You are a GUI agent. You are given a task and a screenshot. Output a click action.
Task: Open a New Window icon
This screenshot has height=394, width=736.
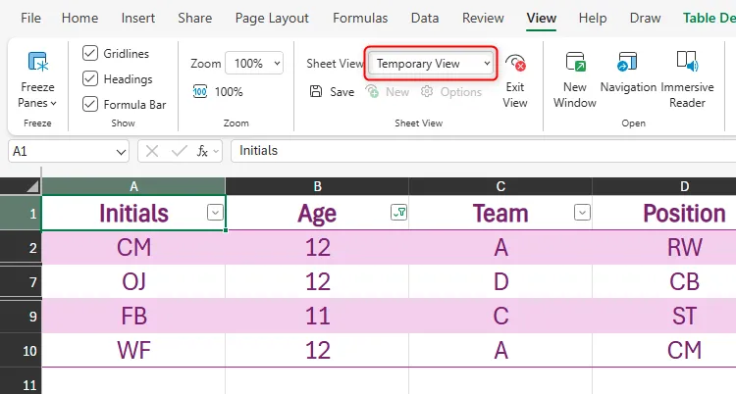click(575, 62)
